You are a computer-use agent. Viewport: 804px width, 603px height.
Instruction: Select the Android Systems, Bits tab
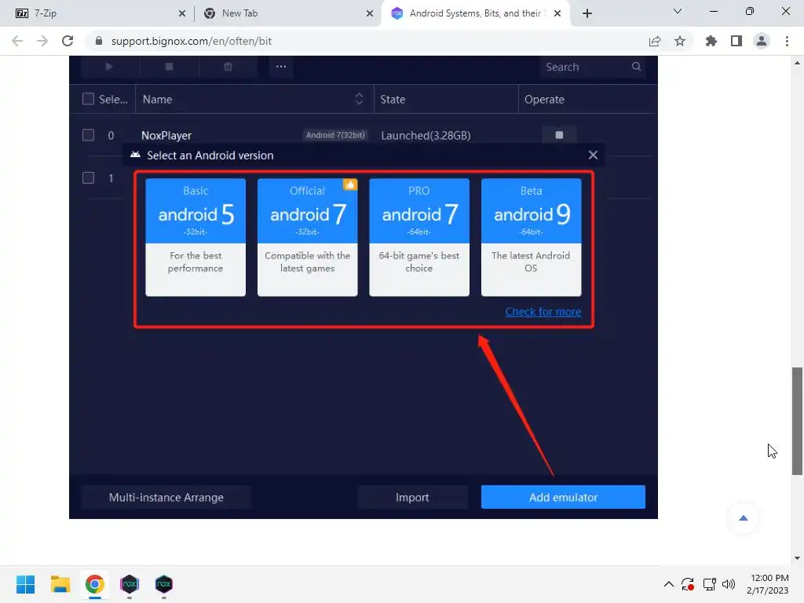click(x=474, y=13)
